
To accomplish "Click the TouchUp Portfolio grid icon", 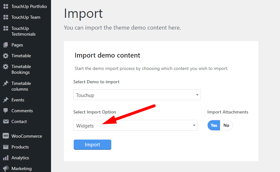I will coord(6,6).
